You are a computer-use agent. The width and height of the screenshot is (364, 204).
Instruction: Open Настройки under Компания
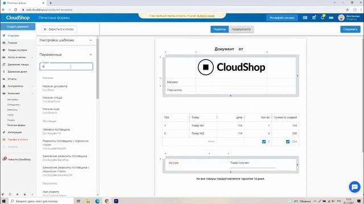pos(13,100)
